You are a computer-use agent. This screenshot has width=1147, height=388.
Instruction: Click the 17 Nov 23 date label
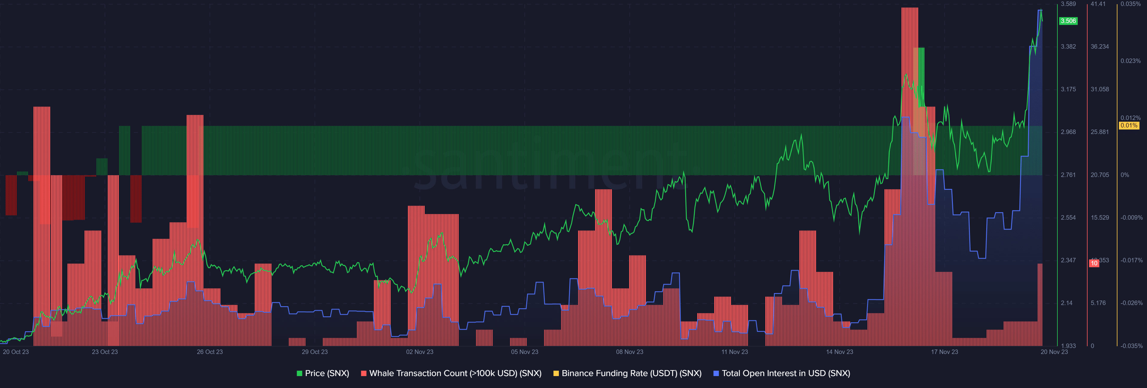(x=944, y=352)
